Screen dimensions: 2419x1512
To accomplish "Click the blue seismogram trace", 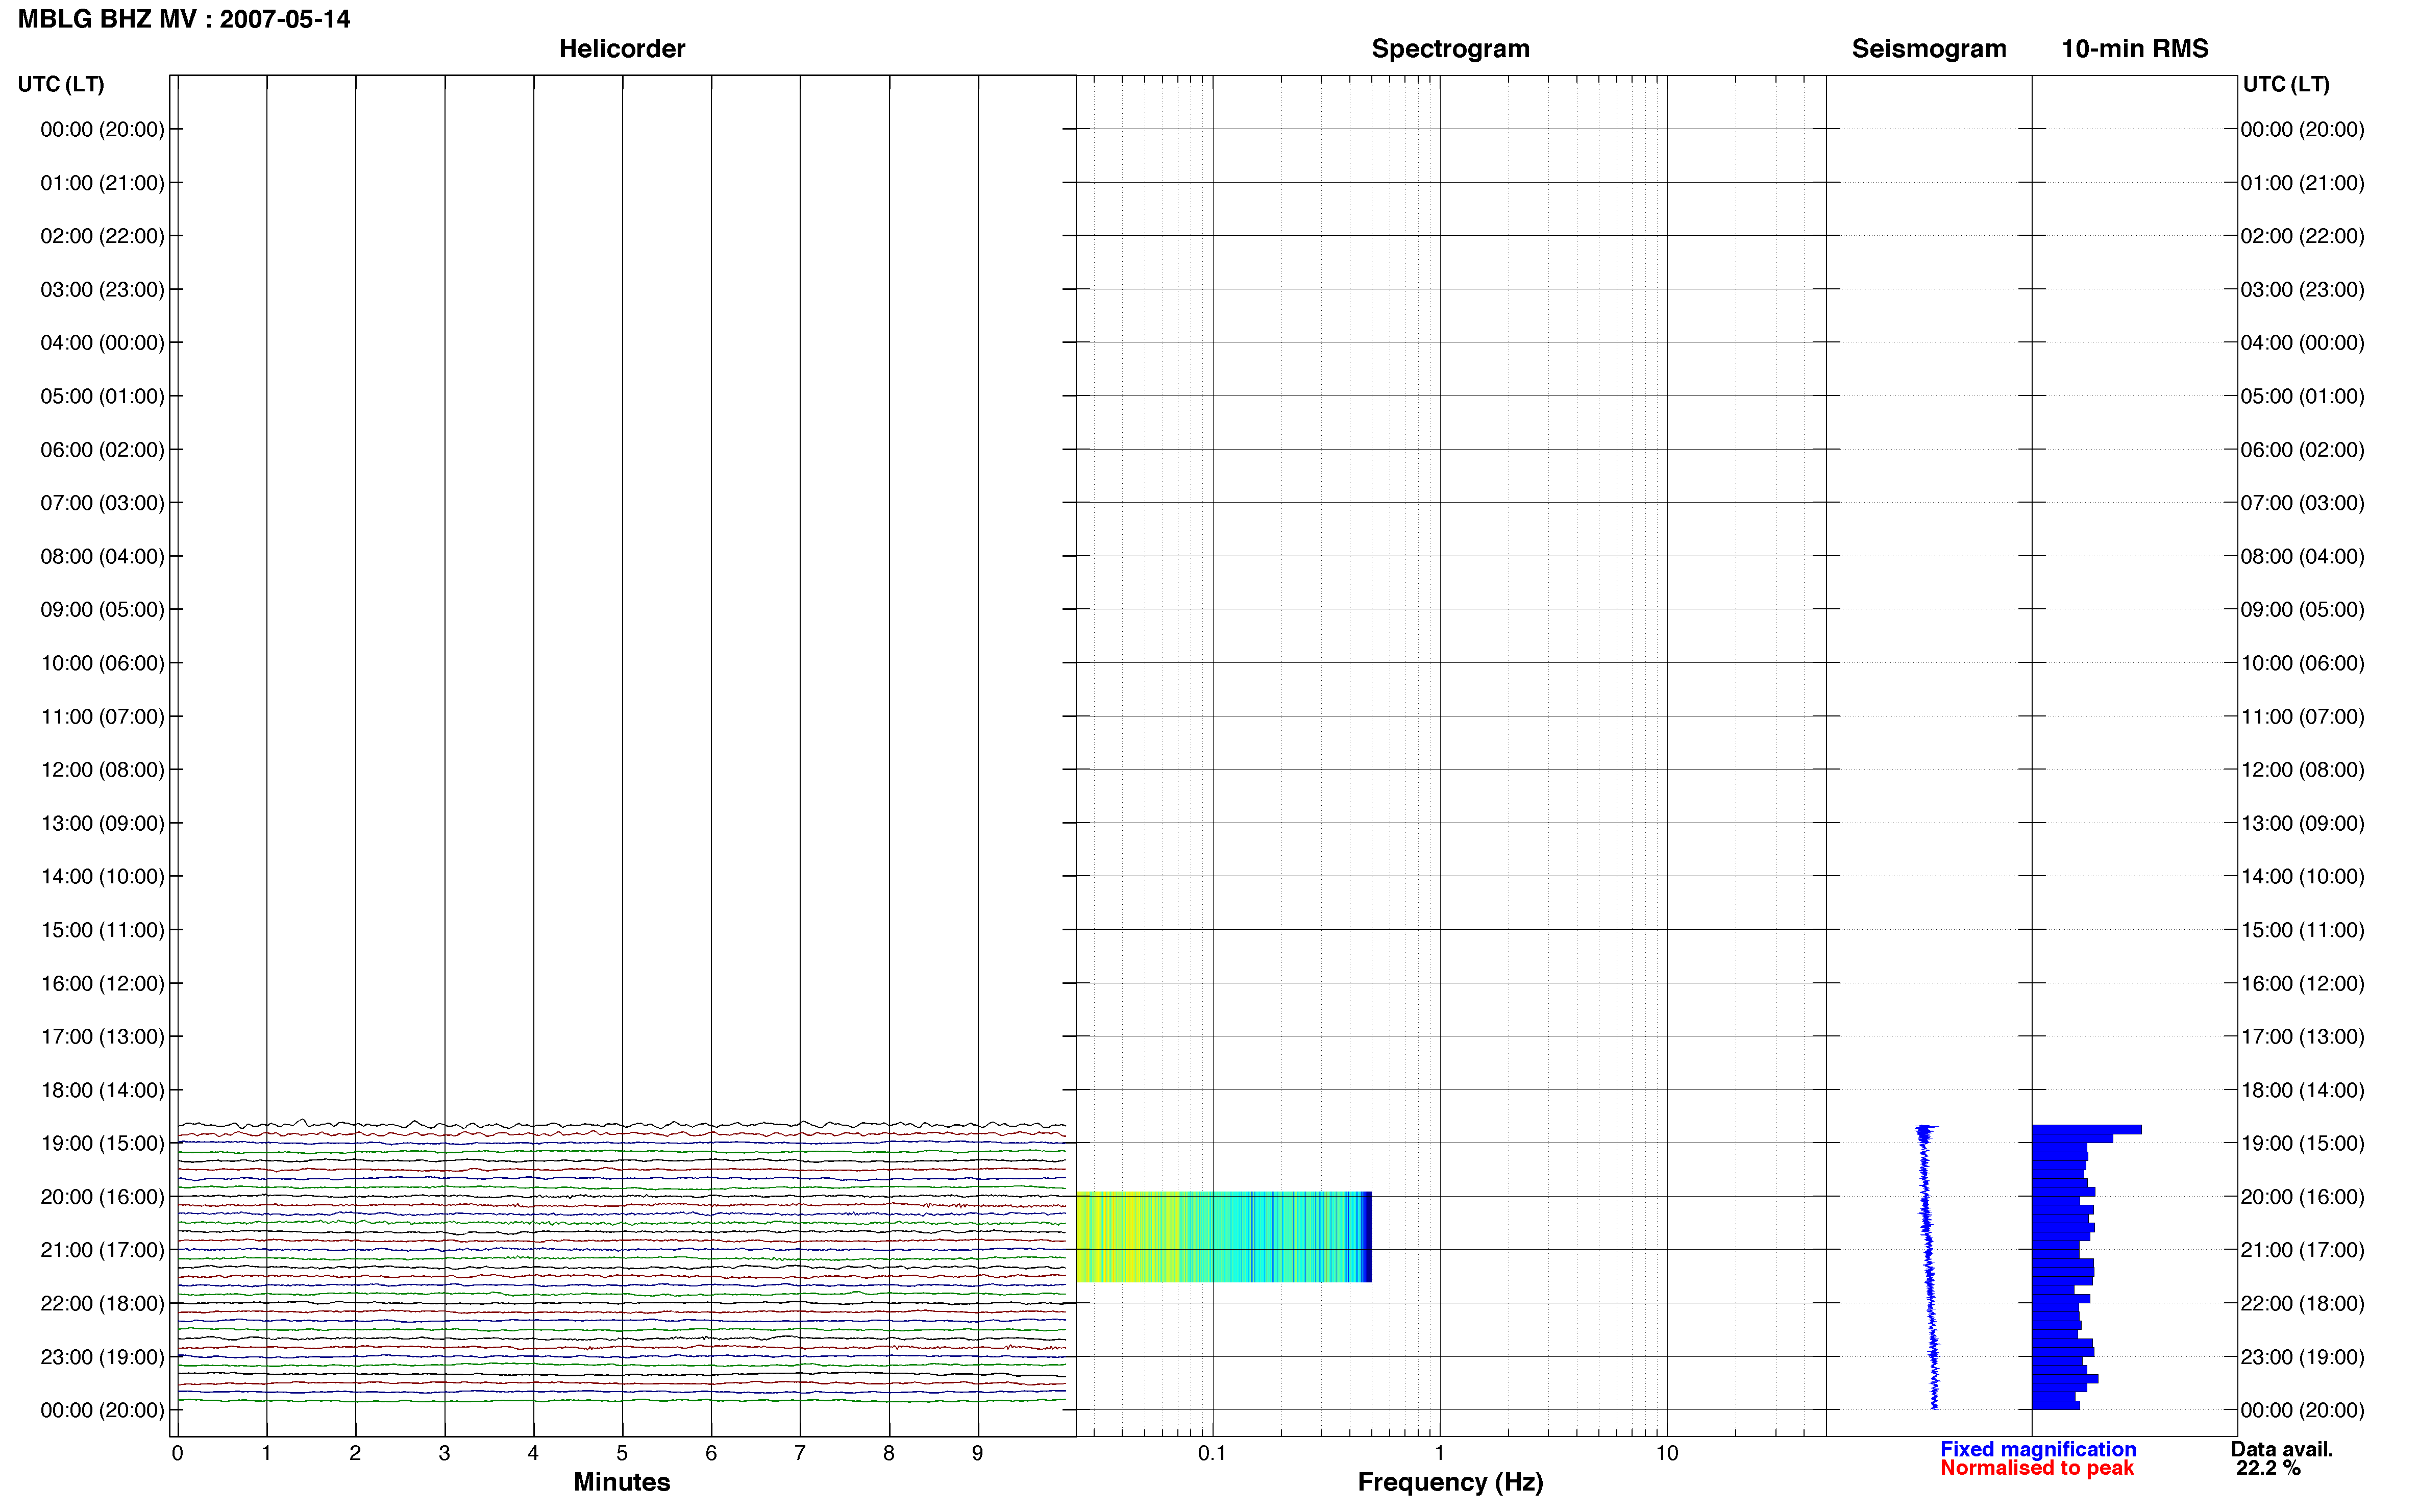I will click(x=1929, y=1267).
